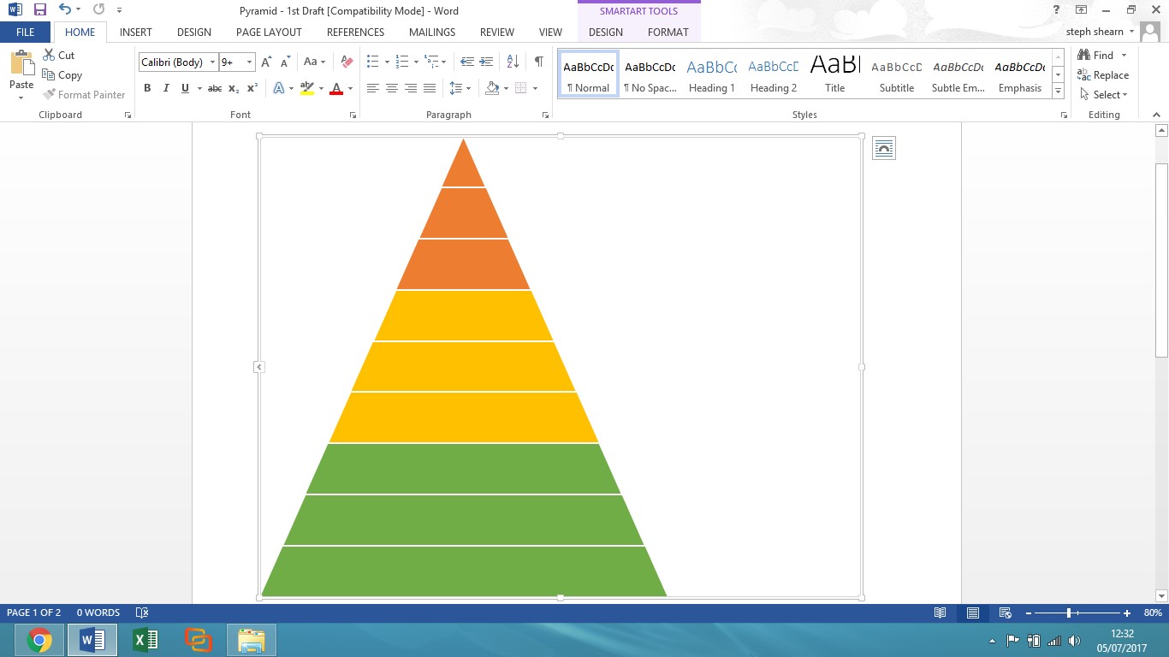This screenshot has height=657, width=1169.
Task: Click the PAGE 1 OF 2 indicator
Action: click(33, 613)
